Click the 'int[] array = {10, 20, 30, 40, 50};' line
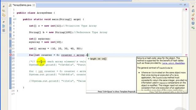Screen dimensions: 196x110 click(x=56, y=49)
